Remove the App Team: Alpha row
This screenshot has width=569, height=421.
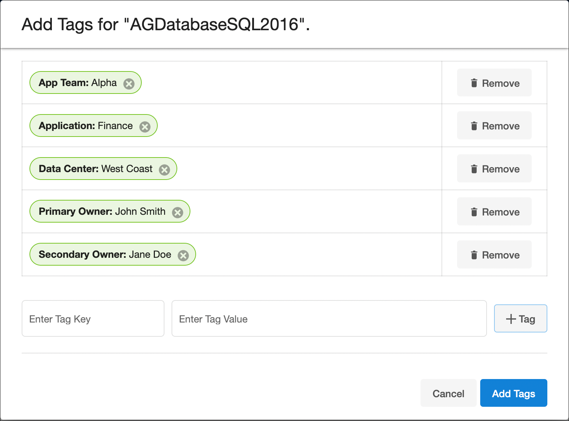coord(494,83)
